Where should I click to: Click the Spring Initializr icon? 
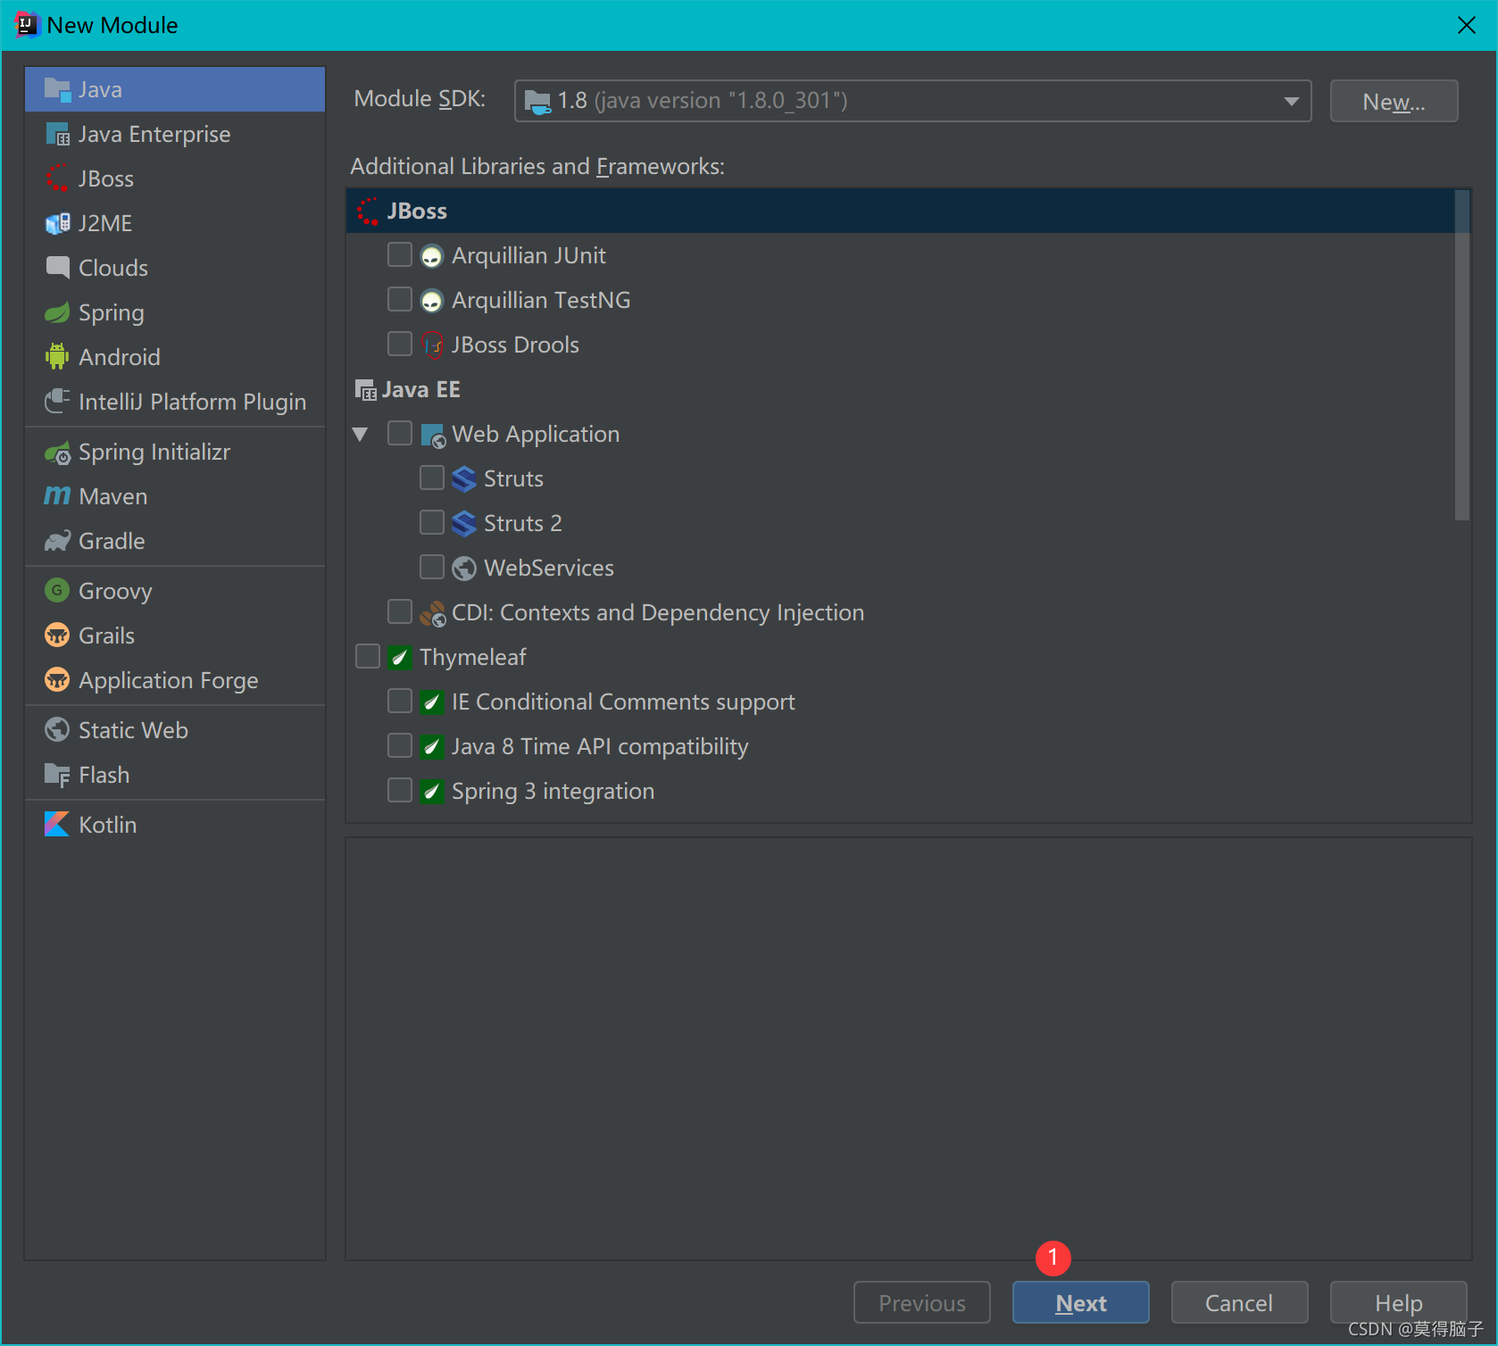[x=57, y=453]
